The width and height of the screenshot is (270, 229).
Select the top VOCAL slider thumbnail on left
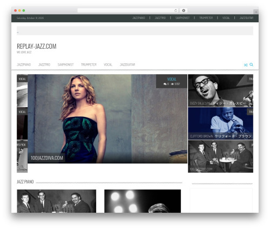tap(22, 90)
